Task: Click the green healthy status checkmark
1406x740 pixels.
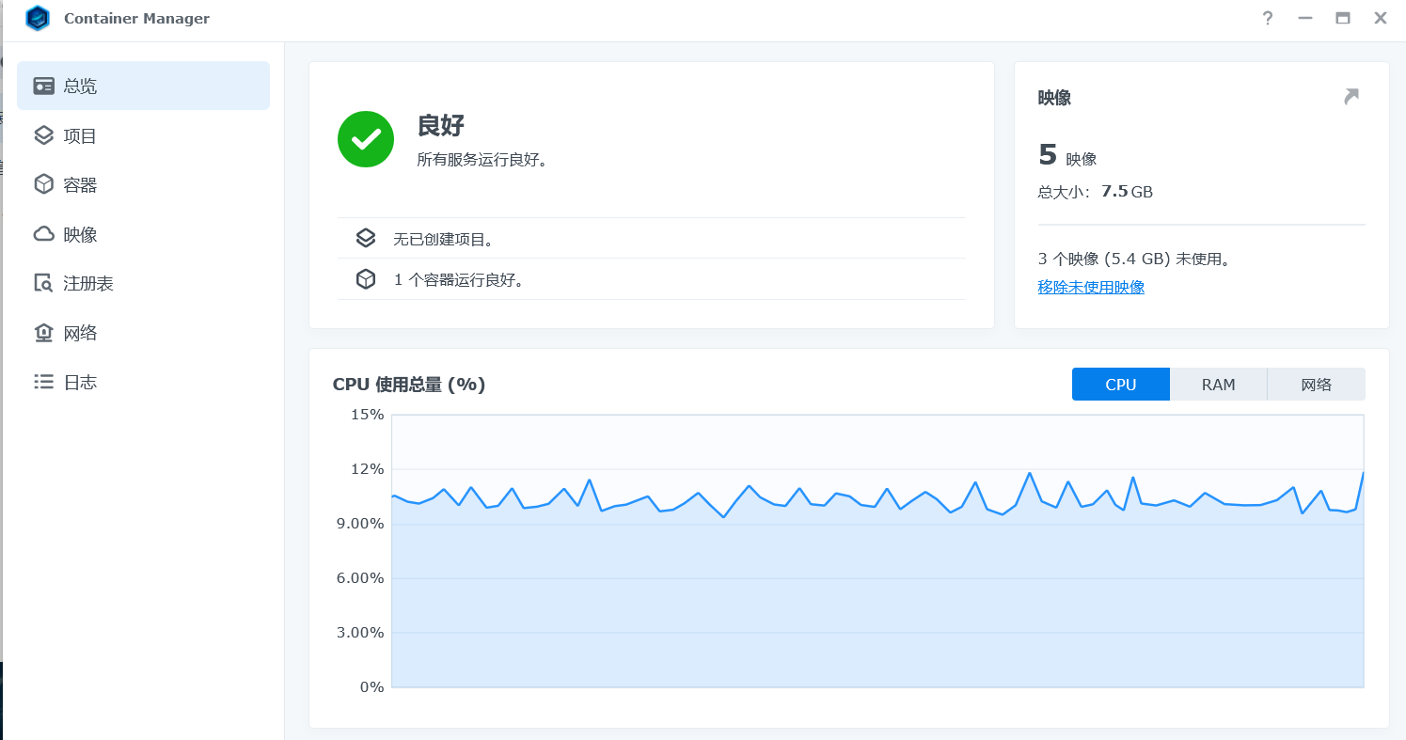Action: tap(366, 139)
